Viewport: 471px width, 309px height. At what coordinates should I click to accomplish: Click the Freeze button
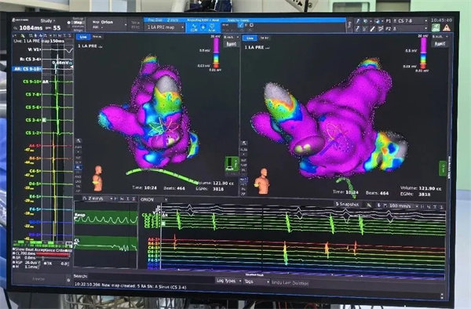coord(38,279)
